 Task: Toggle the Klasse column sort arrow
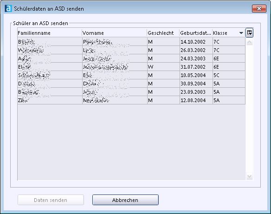click(241, 33)
